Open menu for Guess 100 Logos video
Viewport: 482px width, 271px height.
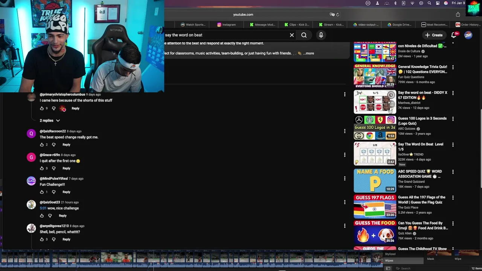(x=453, y=119)
